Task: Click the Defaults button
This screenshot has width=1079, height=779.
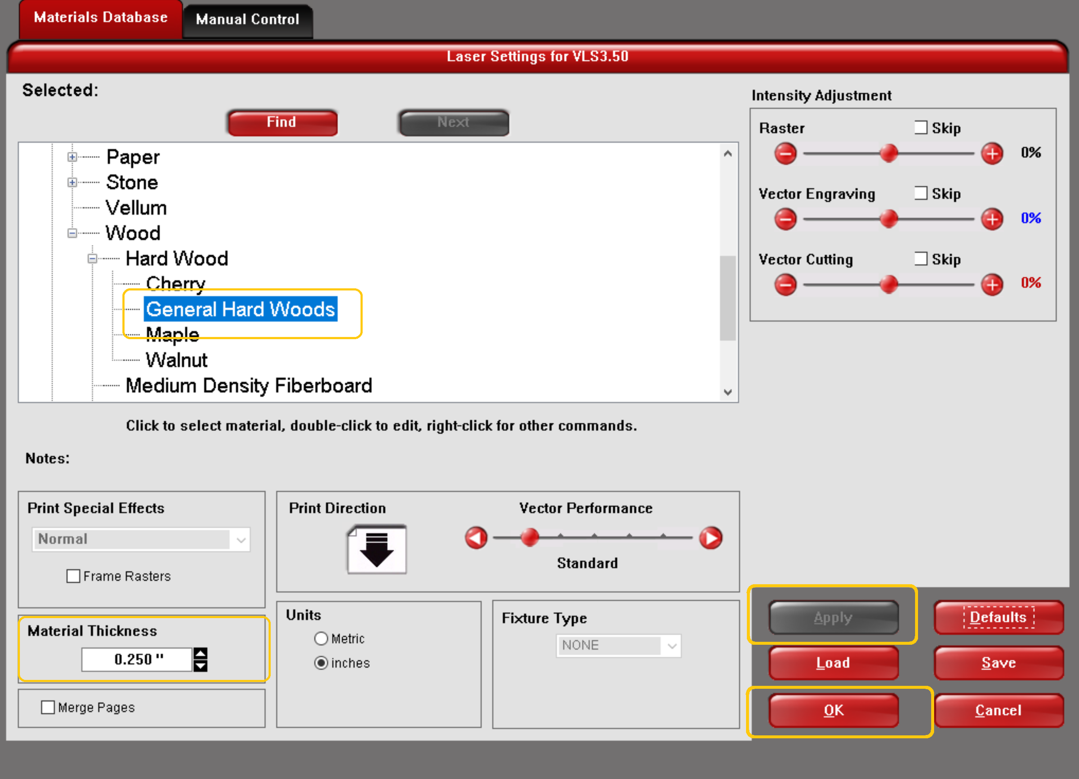Action: click(x=999, y=617)
